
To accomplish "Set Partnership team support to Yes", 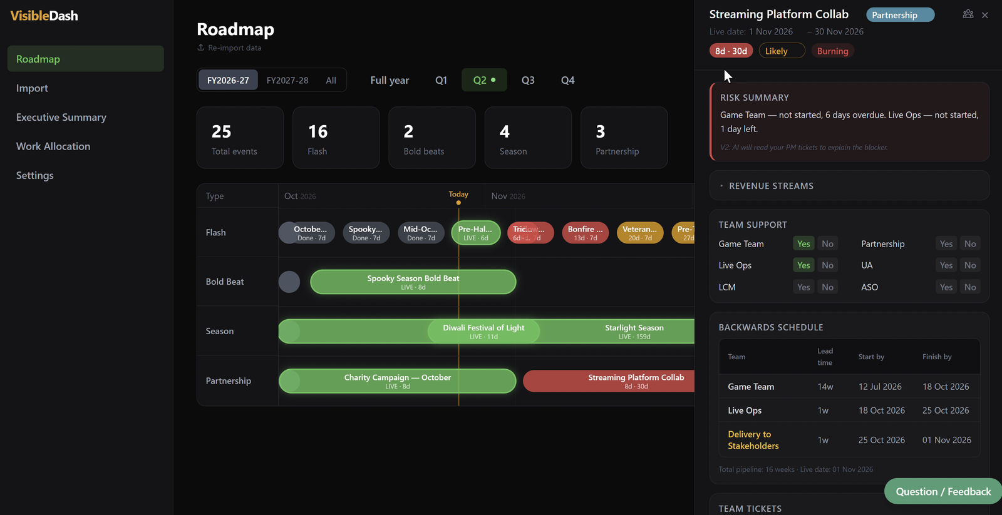I will pos(946,244).
